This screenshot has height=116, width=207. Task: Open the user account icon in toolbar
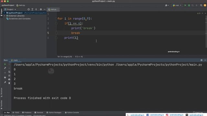pyautogui.click(x=167, y=5)
